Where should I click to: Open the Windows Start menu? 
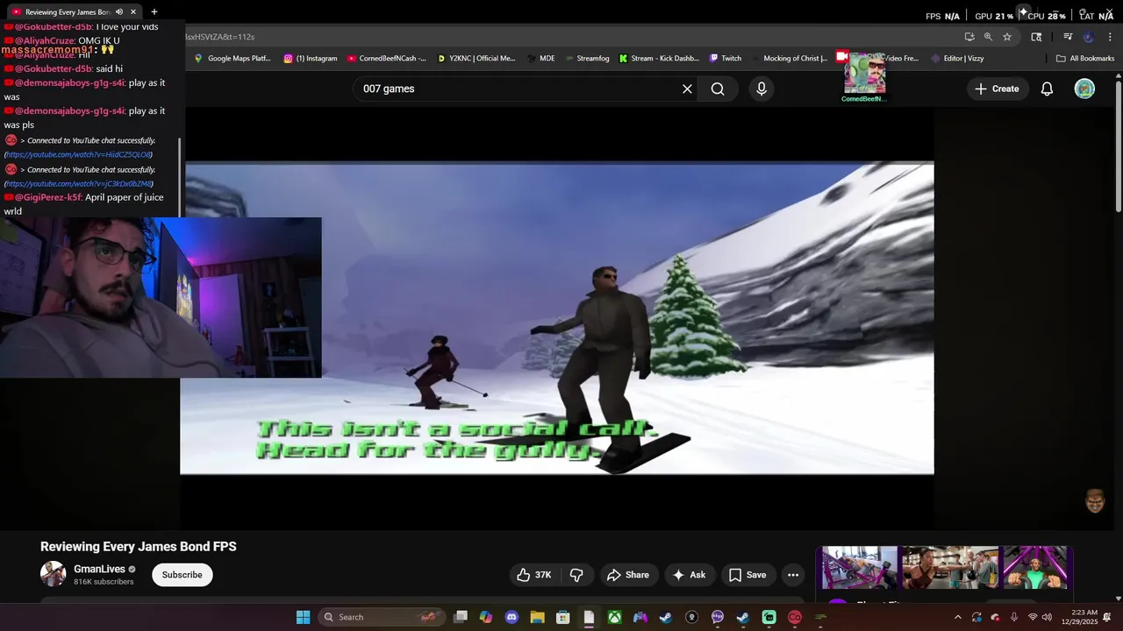(303, 617)
